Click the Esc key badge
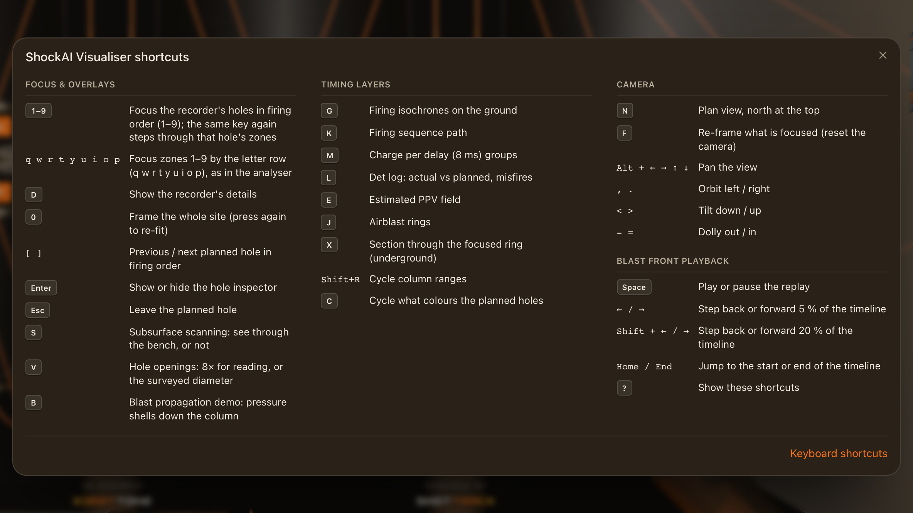The height and width of the screenshot is (513, 913). (38, 310)
